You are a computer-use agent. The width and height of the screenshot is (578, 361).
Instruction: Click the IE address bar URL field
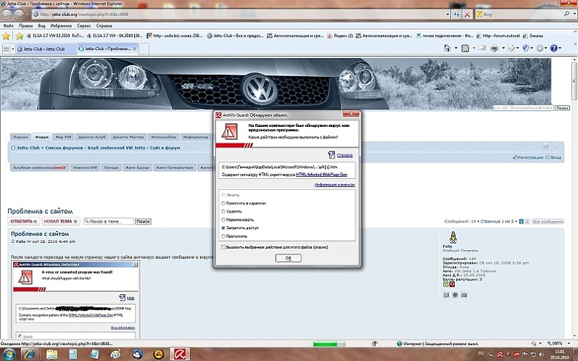[x=239, y=14]
